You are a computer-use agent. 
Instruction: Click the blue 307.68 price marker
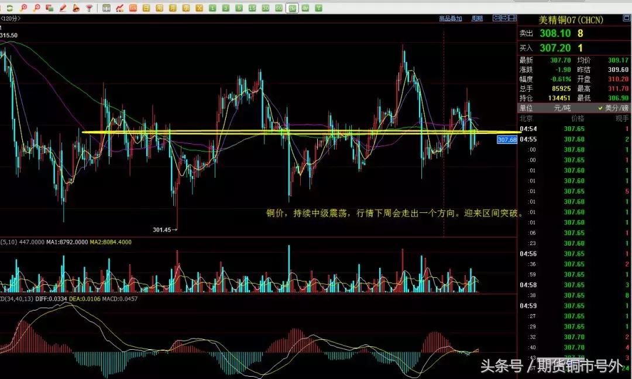pyautogui.click(x=506, y=140)
